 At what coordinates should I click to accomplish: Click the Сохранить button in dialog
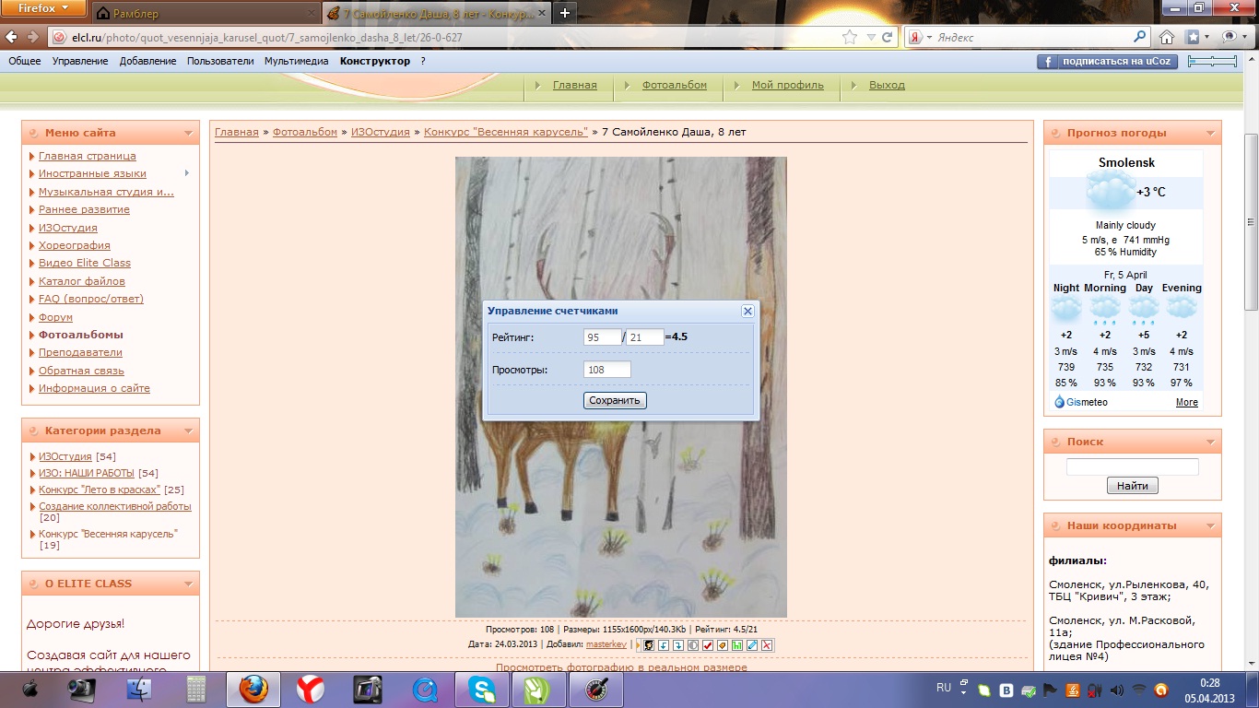coord(616,401)
